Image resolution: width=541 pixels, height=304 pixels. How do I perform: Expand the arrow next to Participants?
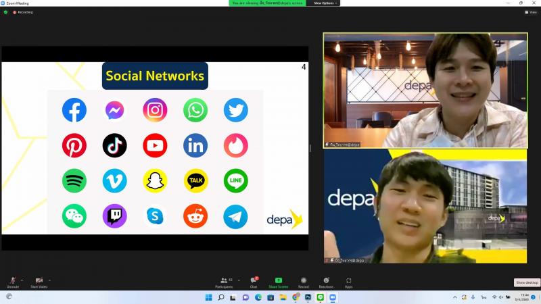(239, 280)
